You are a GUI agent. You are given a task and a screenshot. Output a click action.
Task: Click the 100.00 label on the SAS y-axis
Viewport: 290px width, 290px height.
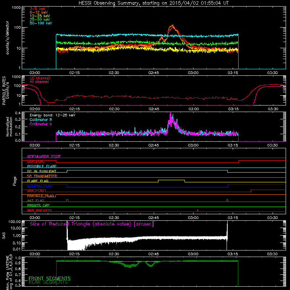click(14, 221)
